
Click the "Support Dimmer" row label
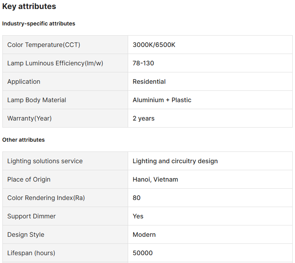tap(31, 216)
